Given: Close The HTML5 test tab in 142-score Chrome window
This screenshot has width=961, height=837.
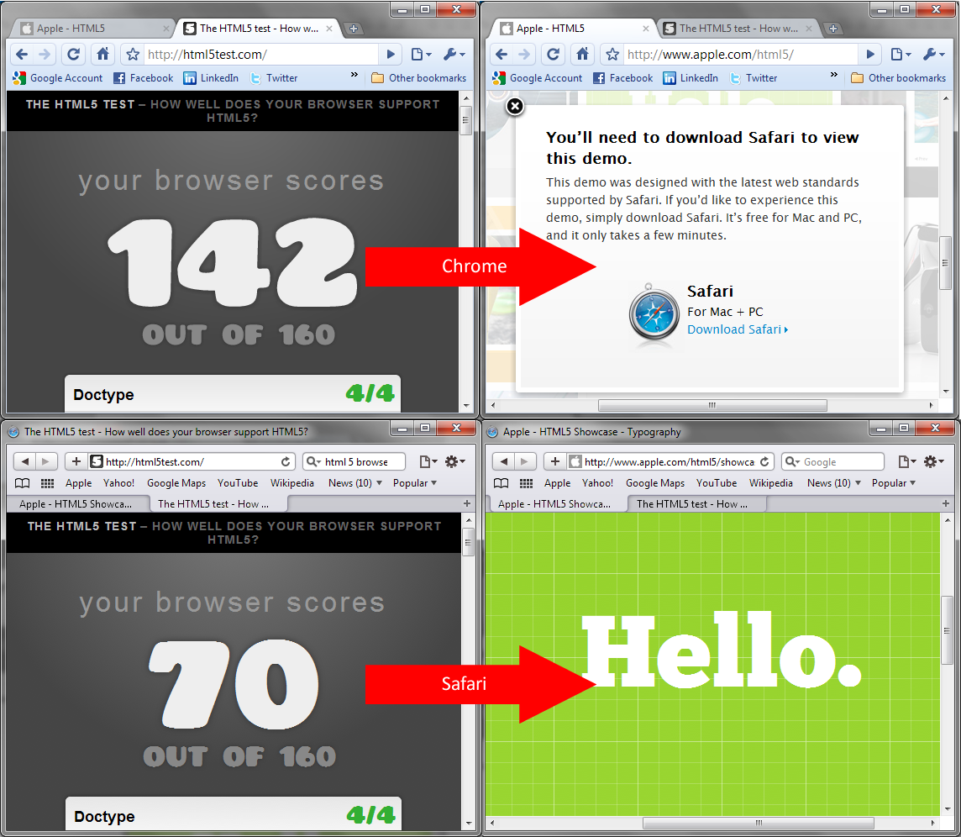Looking at the screenshot, I should point(329,29).
